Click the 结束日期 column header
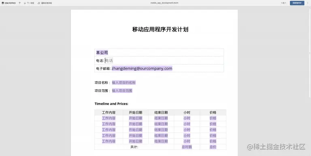 tap(161, 112)
